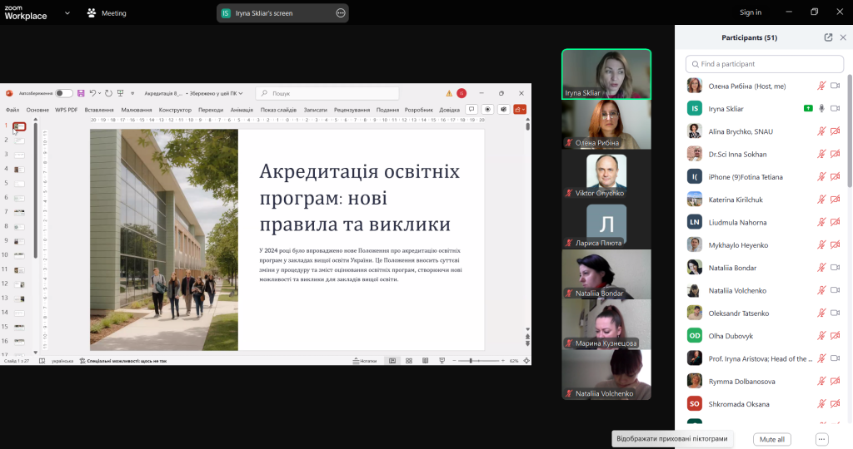Screen dimensions: 853x449
Task: Open the Анімація ribbon tab
Action: [242, 110]
